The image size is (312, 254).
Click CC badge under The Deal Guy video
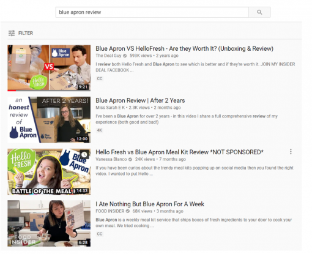[100, 78]
